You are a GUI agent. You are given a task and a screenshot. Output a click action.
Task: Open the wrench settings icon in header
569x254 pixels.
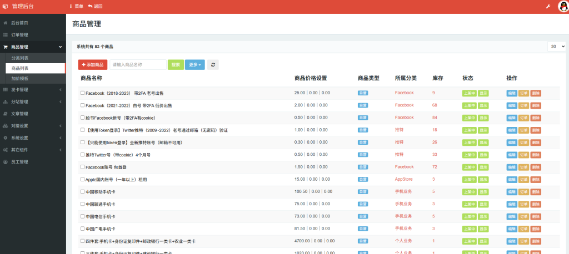point(548,6)
